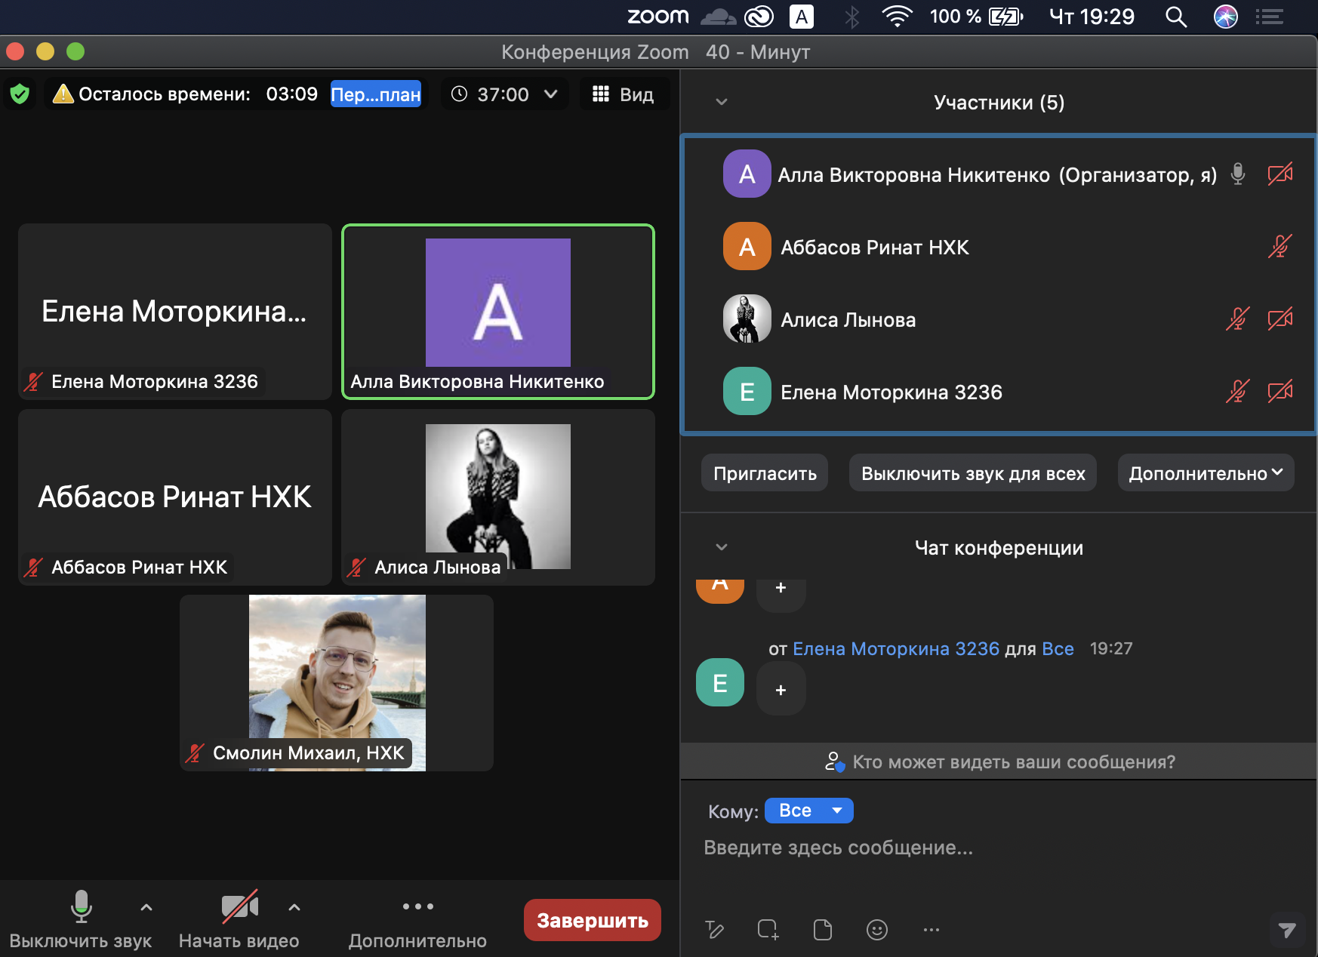Click sender name Елена Моторкина 3236 in chat
The width and height of the screenshot is (1318, 957).
pos(896,648)
